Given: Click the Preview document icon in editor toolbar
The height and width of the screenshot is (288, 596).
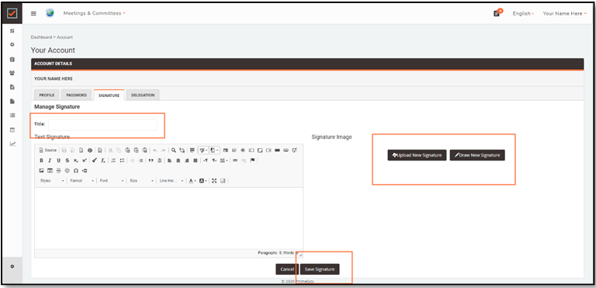Looking at the screenshot, I should click(81, 151).
